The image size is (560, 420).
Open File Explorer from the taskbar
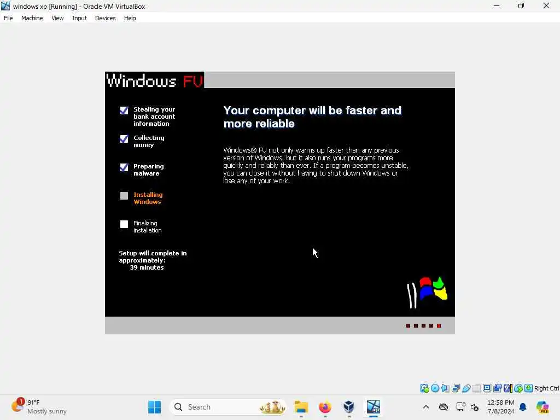[x=301, y=407]
